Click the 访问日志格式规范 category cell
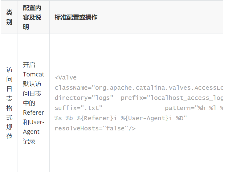 coord(9,103)
